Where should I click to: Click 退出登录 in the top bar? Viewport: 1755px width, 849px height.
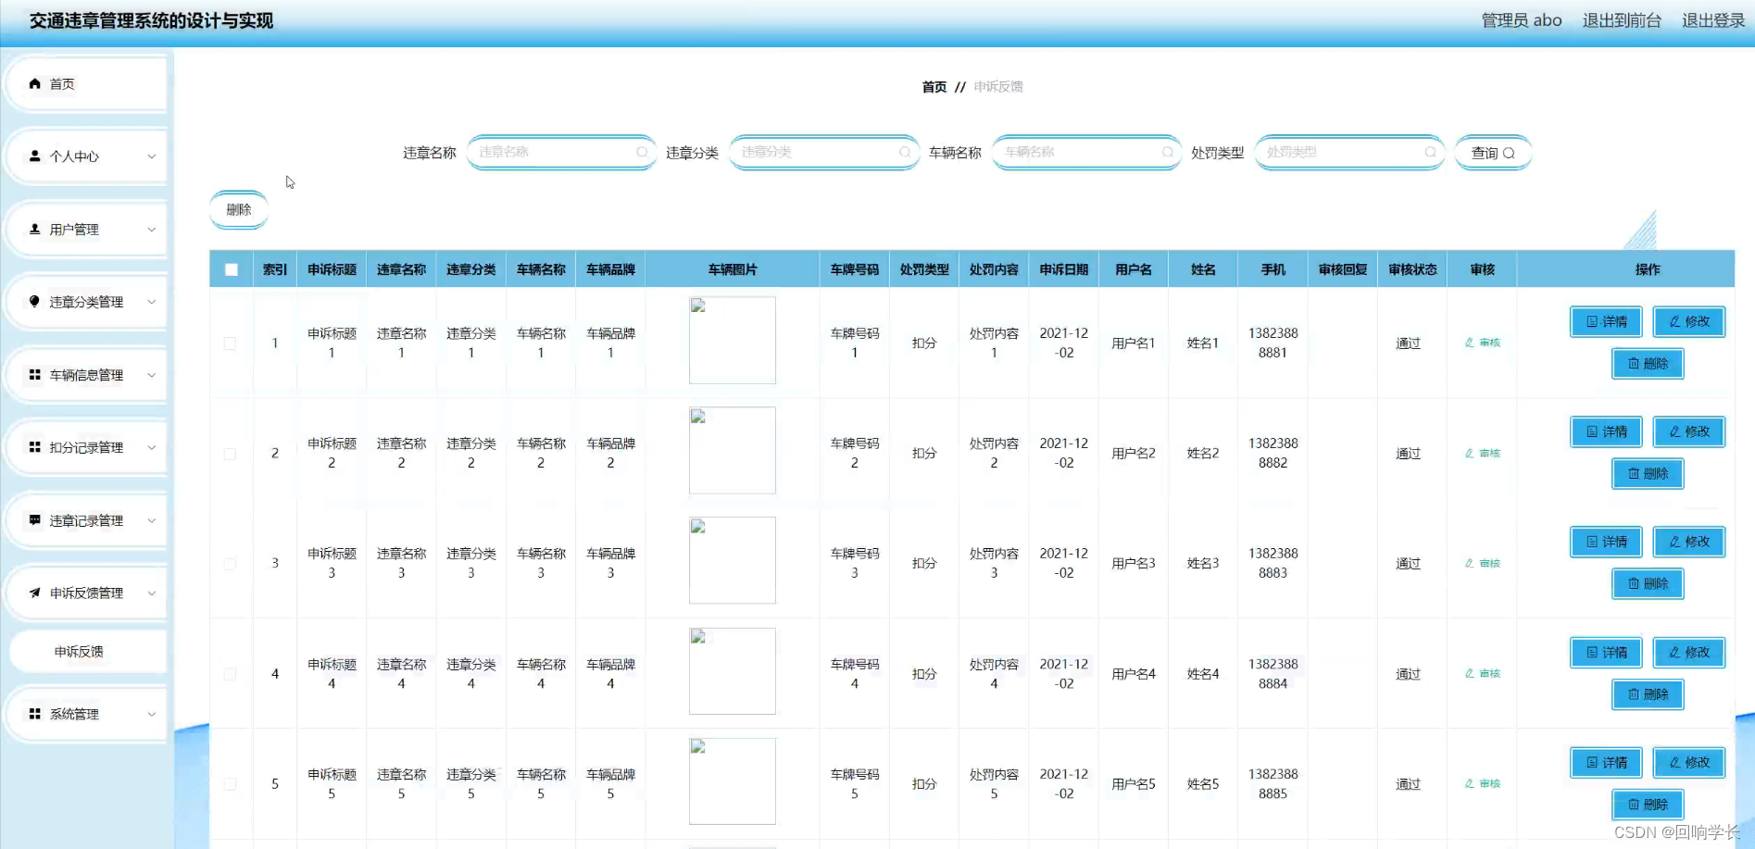click(x=1712, y=19)
